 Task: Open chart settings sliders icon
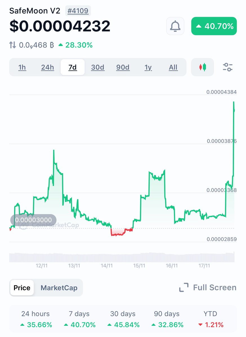(x=227, y=67)
